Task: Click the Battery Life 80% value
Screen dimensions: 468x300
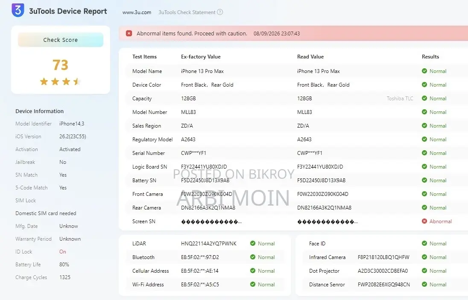Action: [x=64, y=265]
